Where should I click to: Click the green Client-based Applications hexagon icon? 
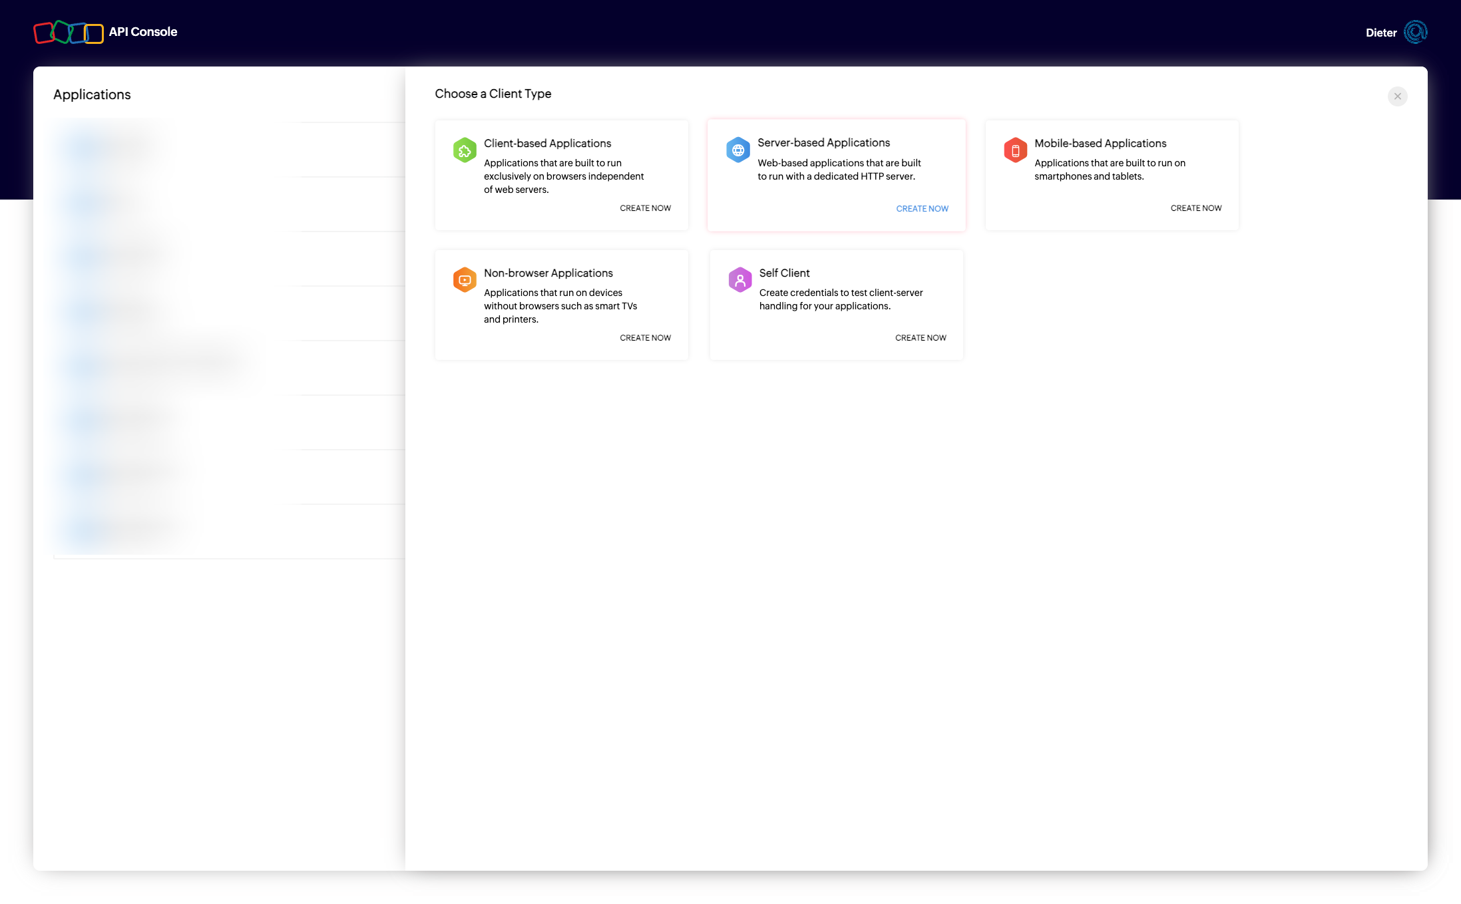point(465,150)
